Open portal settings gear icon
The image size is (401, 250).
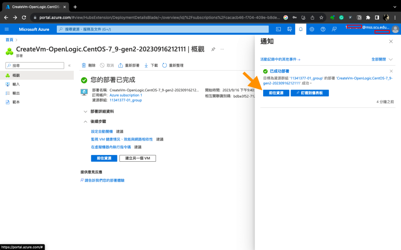(x=312, y=29)
